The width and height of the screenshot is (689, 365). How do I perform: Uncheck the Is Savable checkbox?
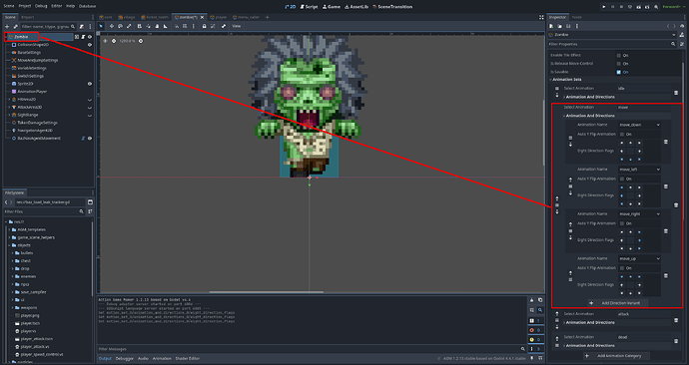pos(619,72)
